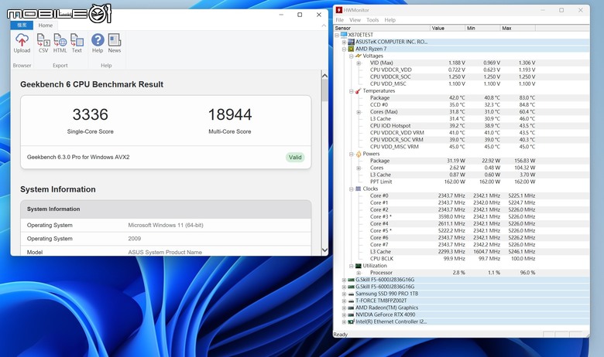Viewport: 604px width, 357px height.
Task: Open HWMonitor Tools menu
Action: point(372,20)
